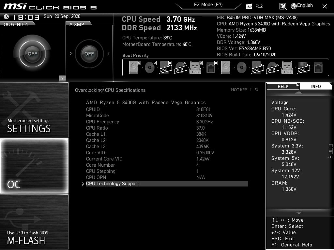334x250 pixels.
Task: Select the Cache L2 row
Action: [x=167, y=140]
